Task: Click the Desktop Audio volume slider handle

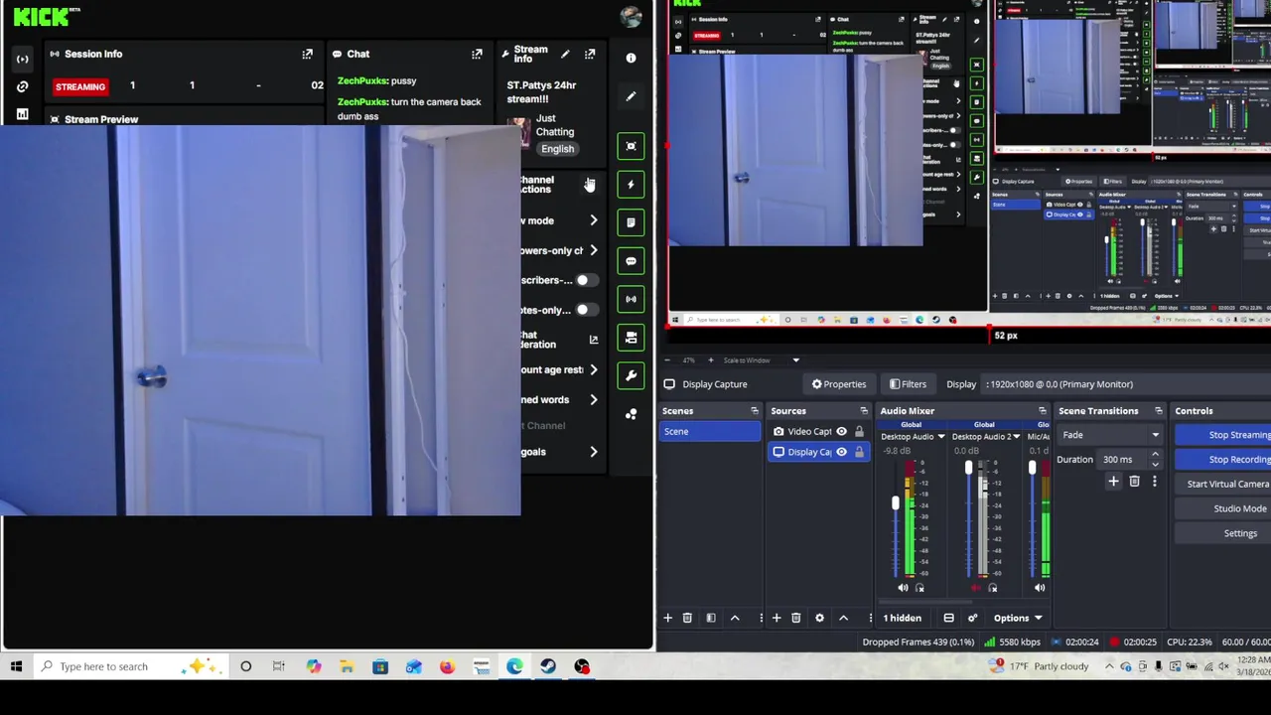Action: (895, 503)
